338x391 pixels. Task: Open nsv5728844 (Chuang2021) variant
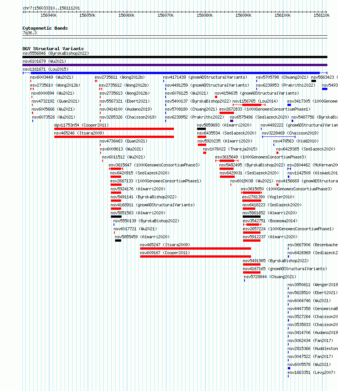tap(270, 277)
